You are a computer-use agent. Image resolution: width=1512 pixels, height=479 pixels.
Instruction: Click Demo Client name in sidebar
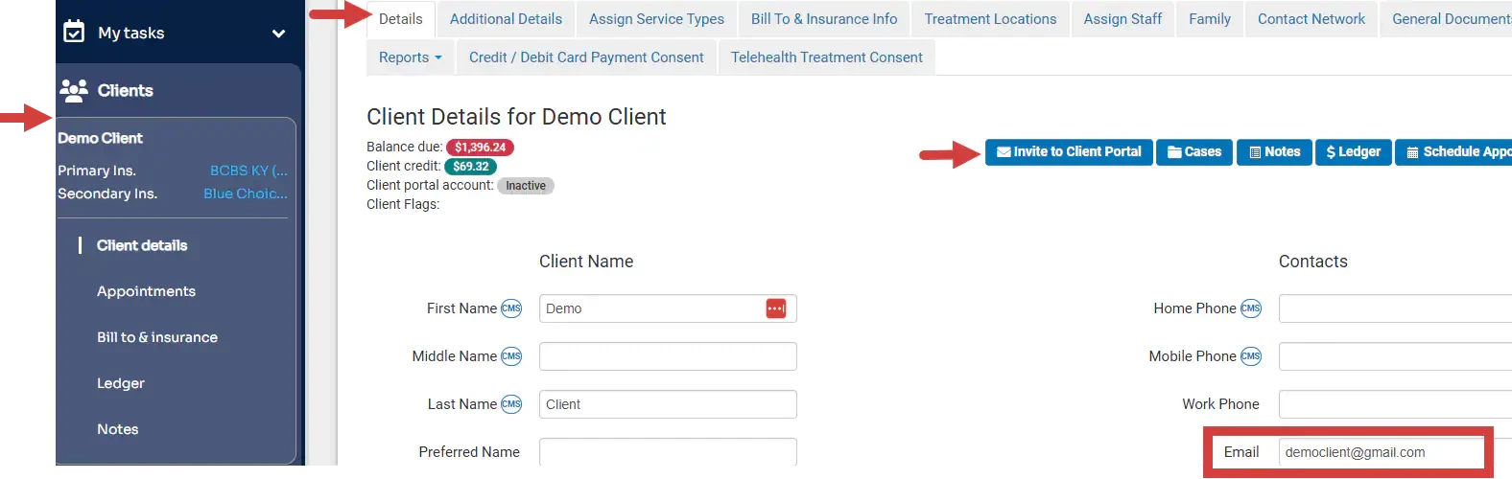pyautogui.click(x=100, y=138)
